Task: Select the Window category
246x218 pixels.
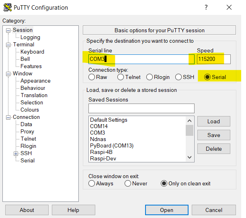Action: point(23,73)
